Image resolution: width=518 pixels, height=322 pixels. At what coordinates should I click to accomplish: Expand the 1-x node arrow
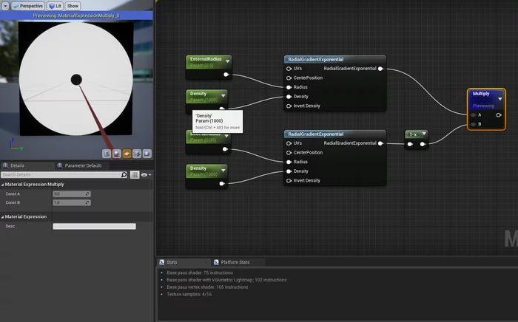coord(424,134)
